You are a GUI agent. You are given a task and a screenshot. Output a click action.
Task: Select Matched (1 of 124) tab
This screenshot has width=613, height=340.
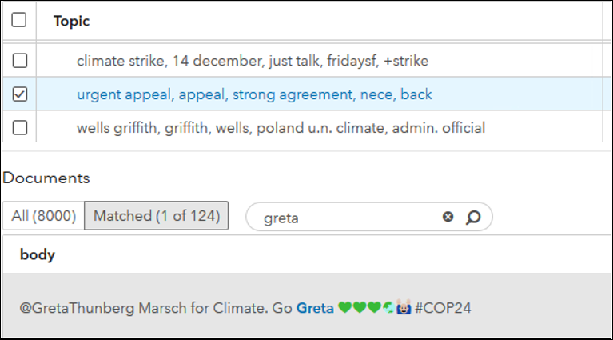pos(157,216)
